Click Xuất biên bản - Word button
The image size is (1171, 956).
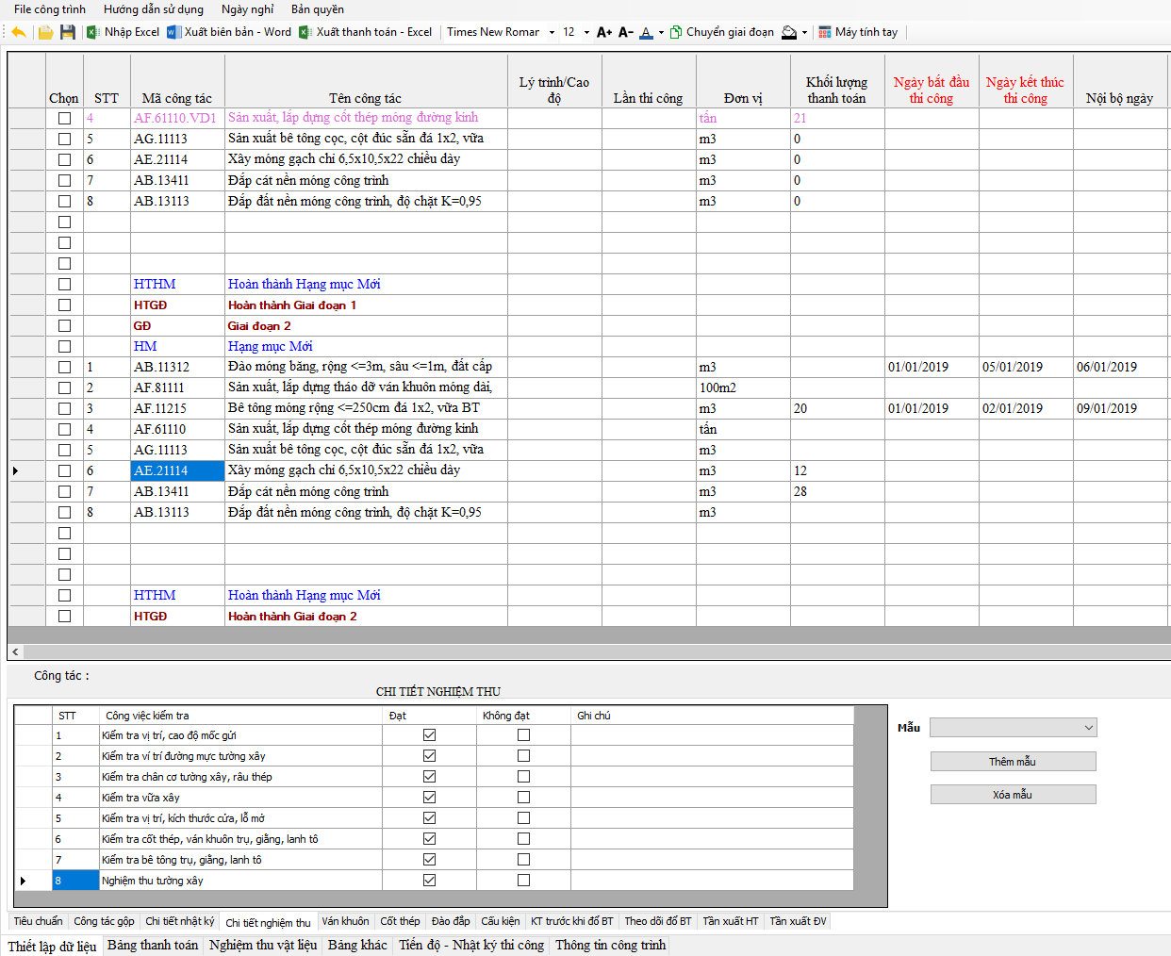tap(229, 32)
